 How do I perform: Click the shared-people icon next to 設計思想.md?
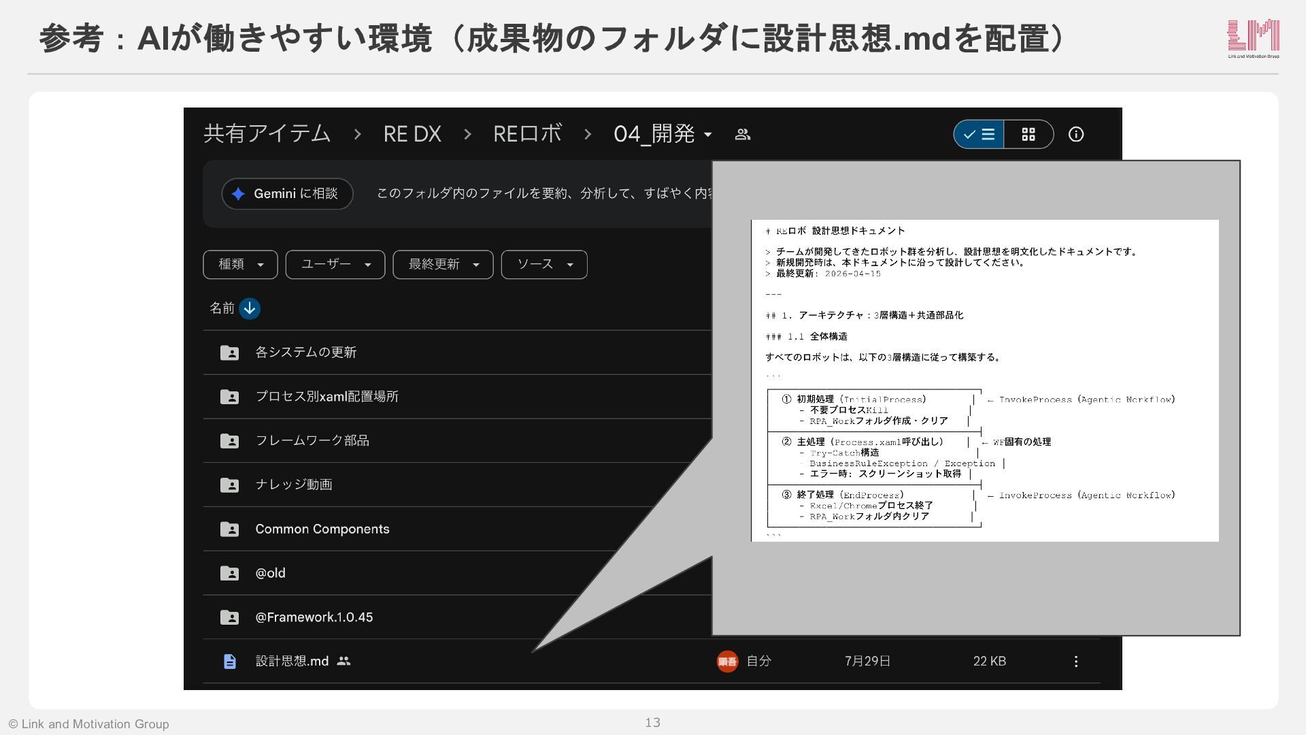point(344,661)
